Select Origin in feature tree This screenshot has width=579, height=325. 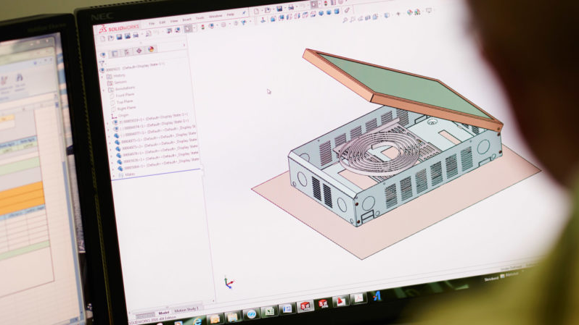tap(120, 116)
